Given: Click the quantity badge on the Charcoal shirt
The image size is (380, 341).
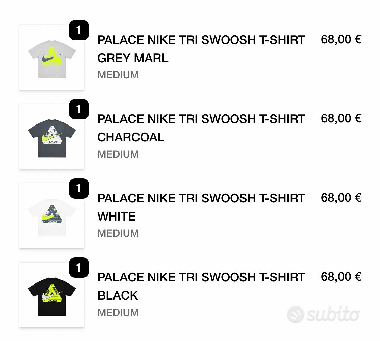Looking at the screenshot, I should click(x=79, y=109).
